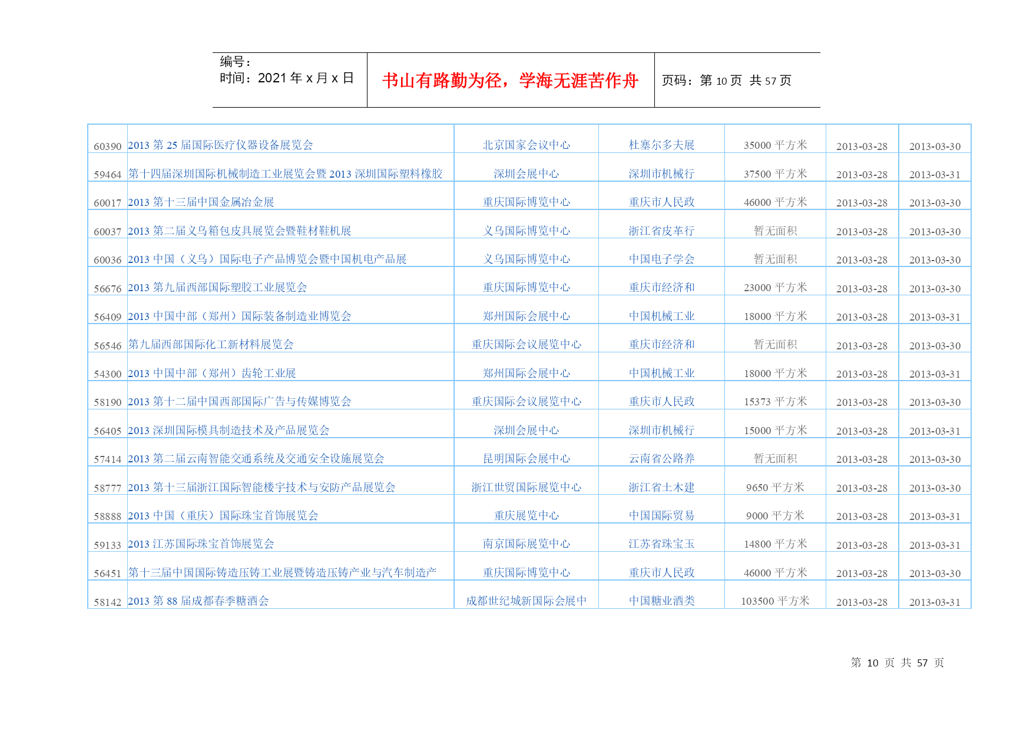Click footer page number 第10页共57页
The height and width of the screenshot is (730, 1033).
pos(898,663)
